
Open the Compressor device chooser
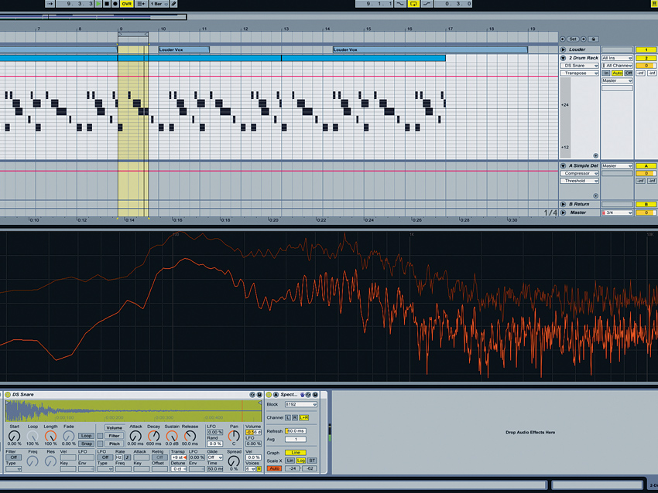(580, 173)
